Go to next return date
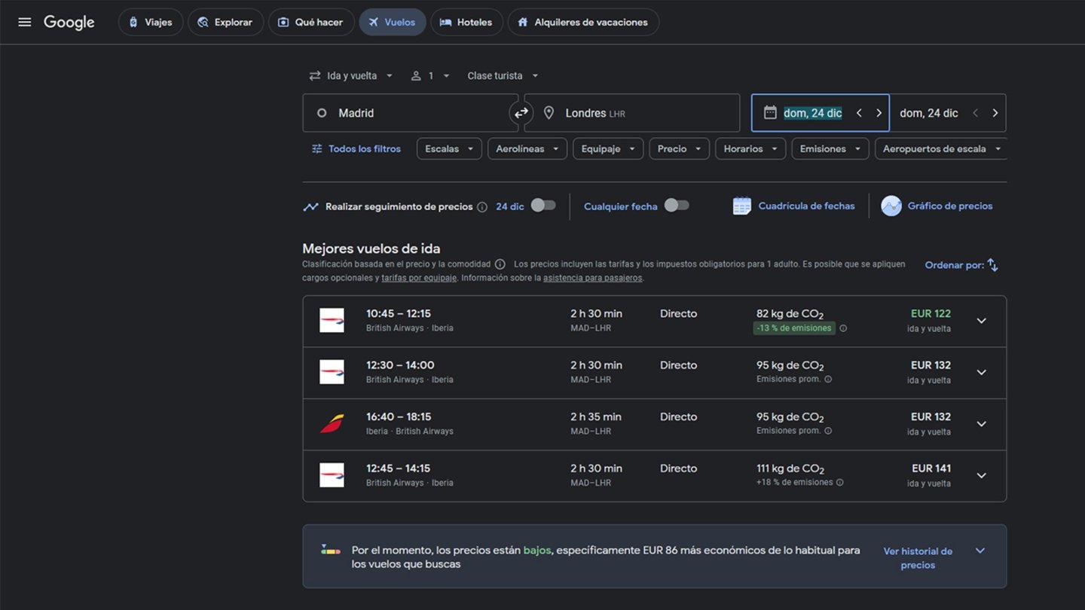Image resolution: width=1085 pixels, height=610 pixels. 995,113
